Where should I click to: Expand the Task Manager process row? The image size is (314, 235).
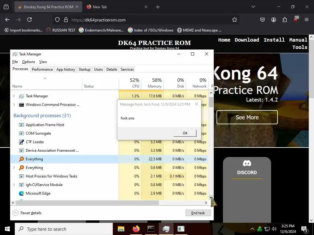(x=14, y=96)
